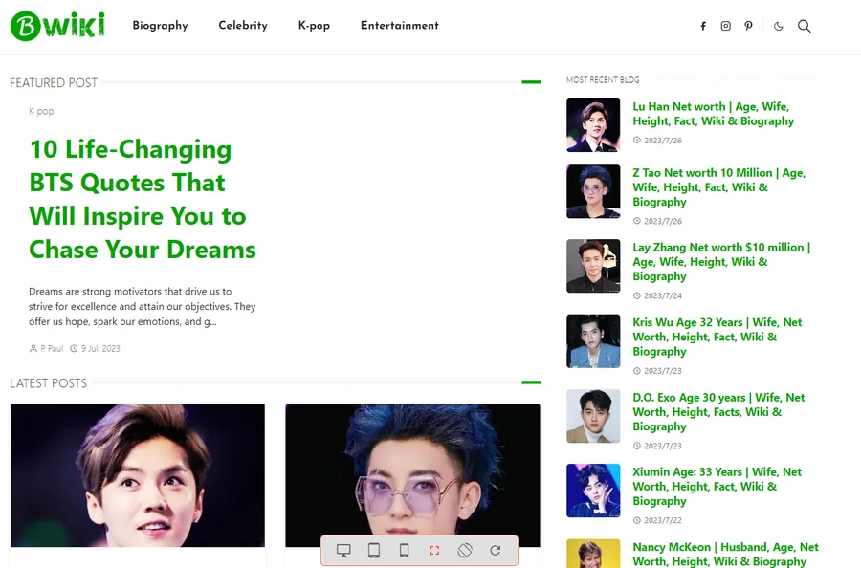Open Bwiki's Facebook page icon
This screenshot has height=568, width=861.
pos(702,26)
